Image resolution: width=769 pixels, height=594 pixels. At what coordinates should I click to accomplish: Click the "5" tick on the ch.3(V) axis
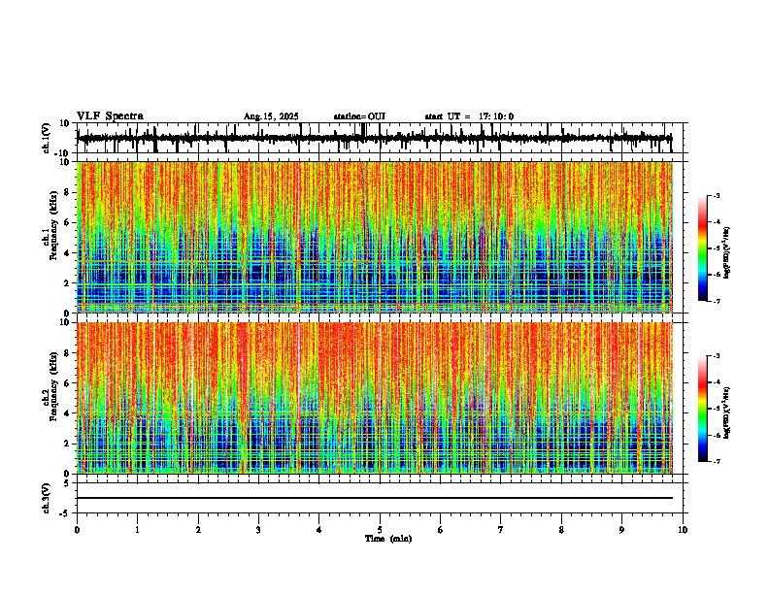point(68,483)
